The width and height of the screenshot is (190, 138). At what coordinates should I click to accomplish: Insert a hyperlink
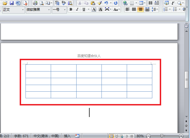tap(125, 3)
